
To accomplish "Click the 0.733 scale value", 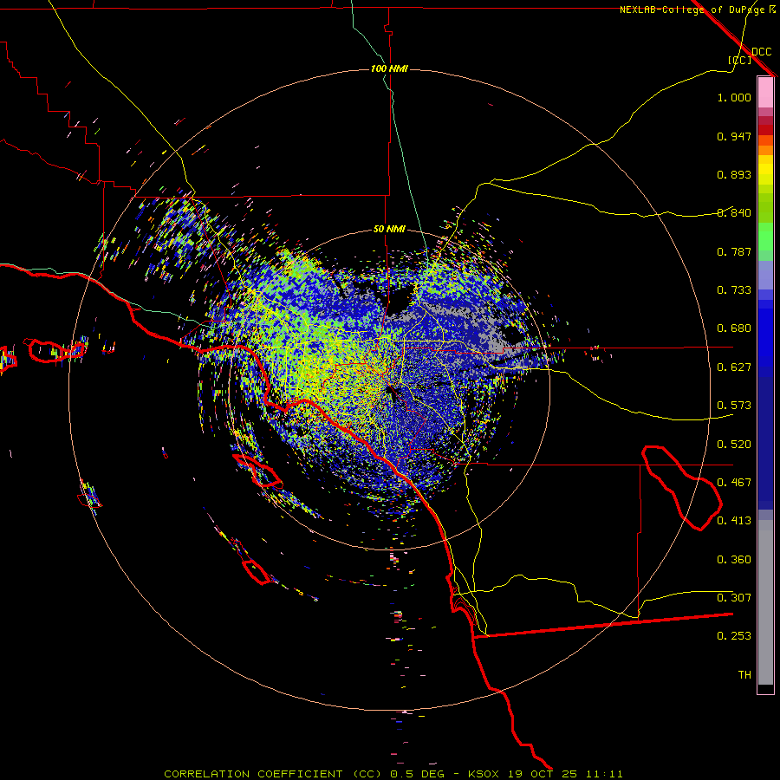I will (x=734, y=290).
